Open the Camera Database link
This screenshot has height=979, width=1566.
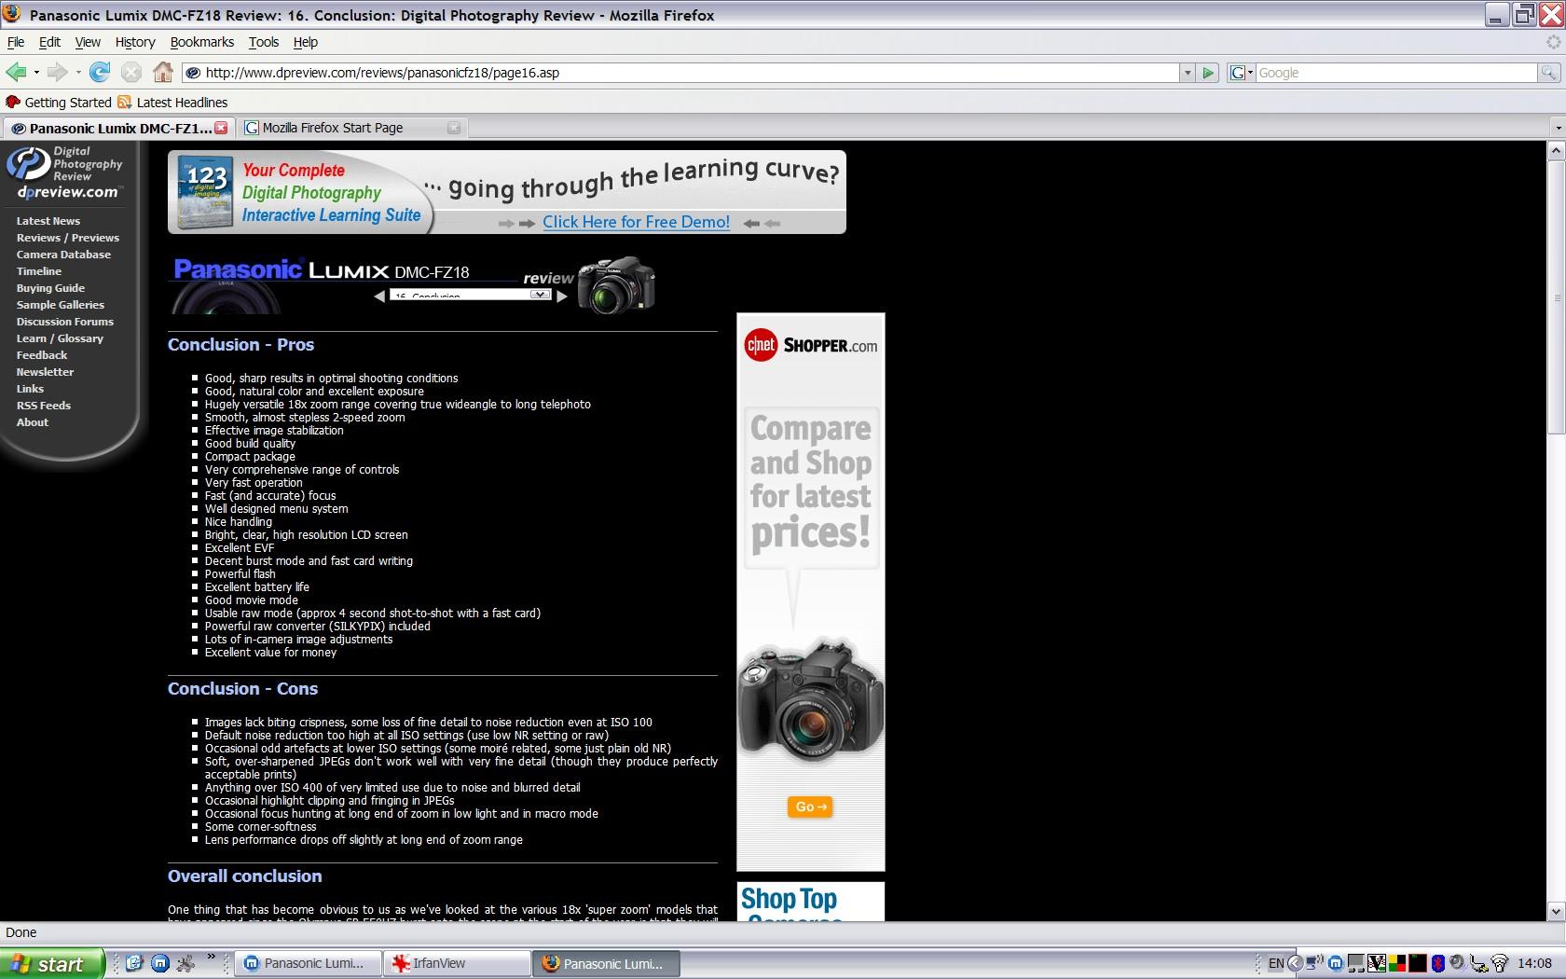[63, 255]
